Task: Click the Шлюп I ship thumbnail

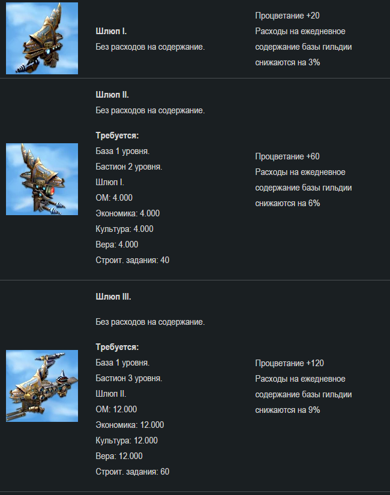Action: pyautogui.click(x=42, y=38)
